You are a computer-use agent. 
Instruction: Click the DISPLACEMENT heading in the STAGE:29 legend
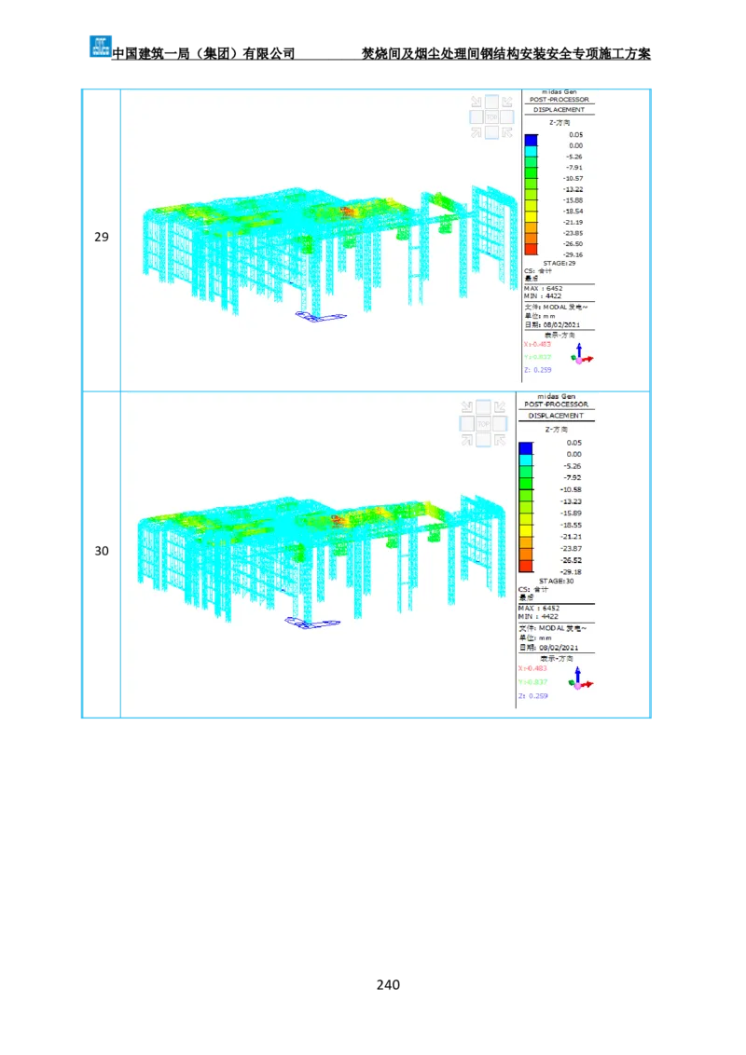[559, 110]
